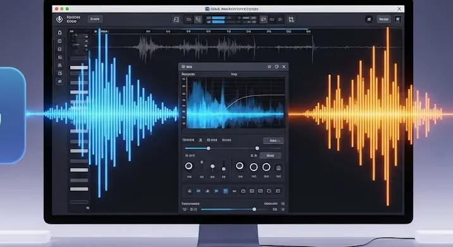Click the labeled button beside the app name

coord(95,19)
